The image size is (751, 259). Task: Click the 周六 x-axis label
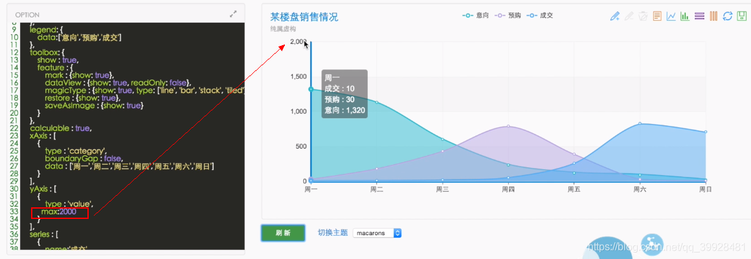tap(640, 190)
